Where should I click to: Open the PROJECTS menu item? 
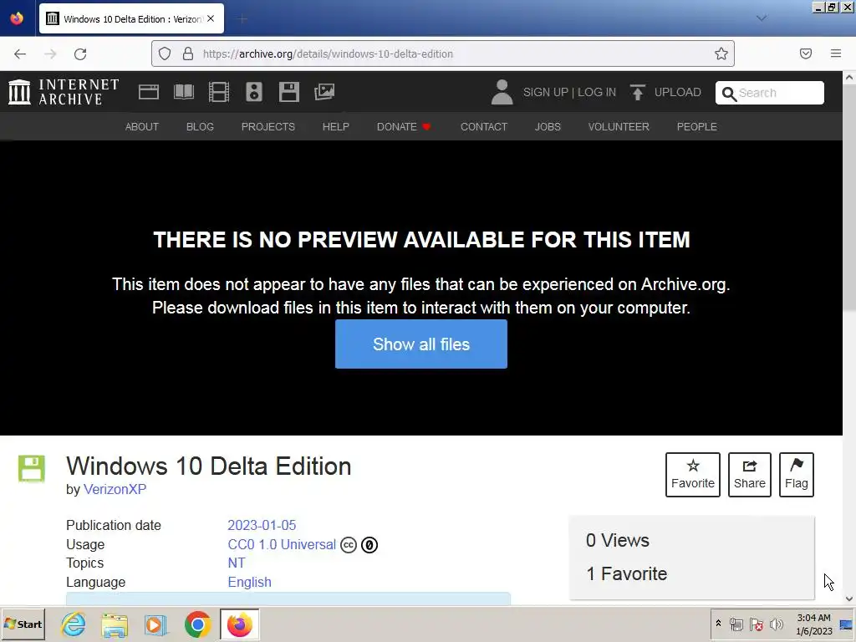pos(268,127)
